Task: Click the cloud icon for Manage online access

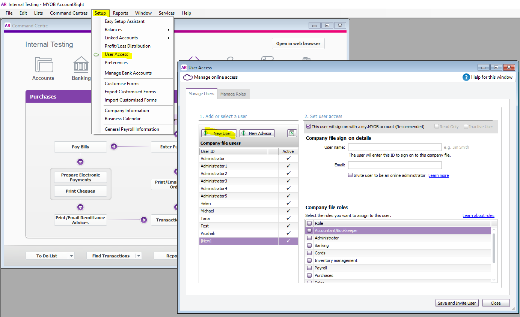Action: pyautogui.click(x=187, y=77)
